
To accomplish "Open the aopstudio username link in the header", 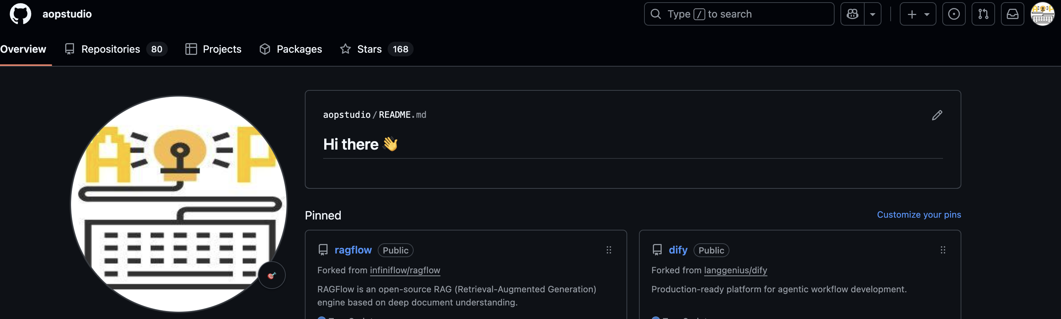I will click(67, 14).
